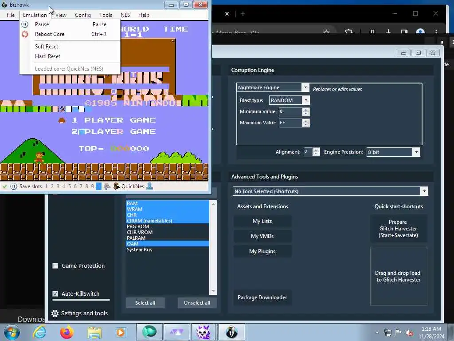Open the File menu in Bizhawk

[x=11, y=15]
